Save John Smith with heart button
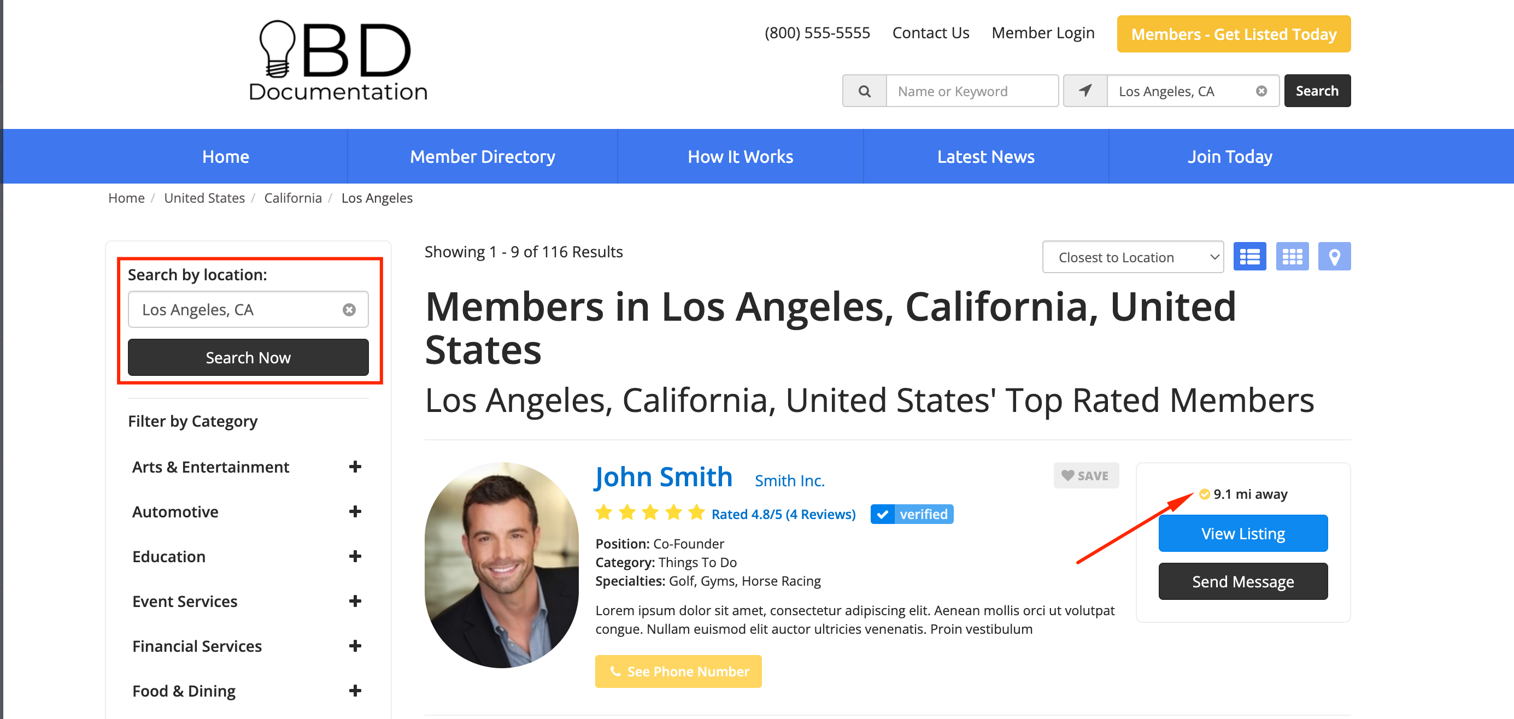 point(1085,475)
